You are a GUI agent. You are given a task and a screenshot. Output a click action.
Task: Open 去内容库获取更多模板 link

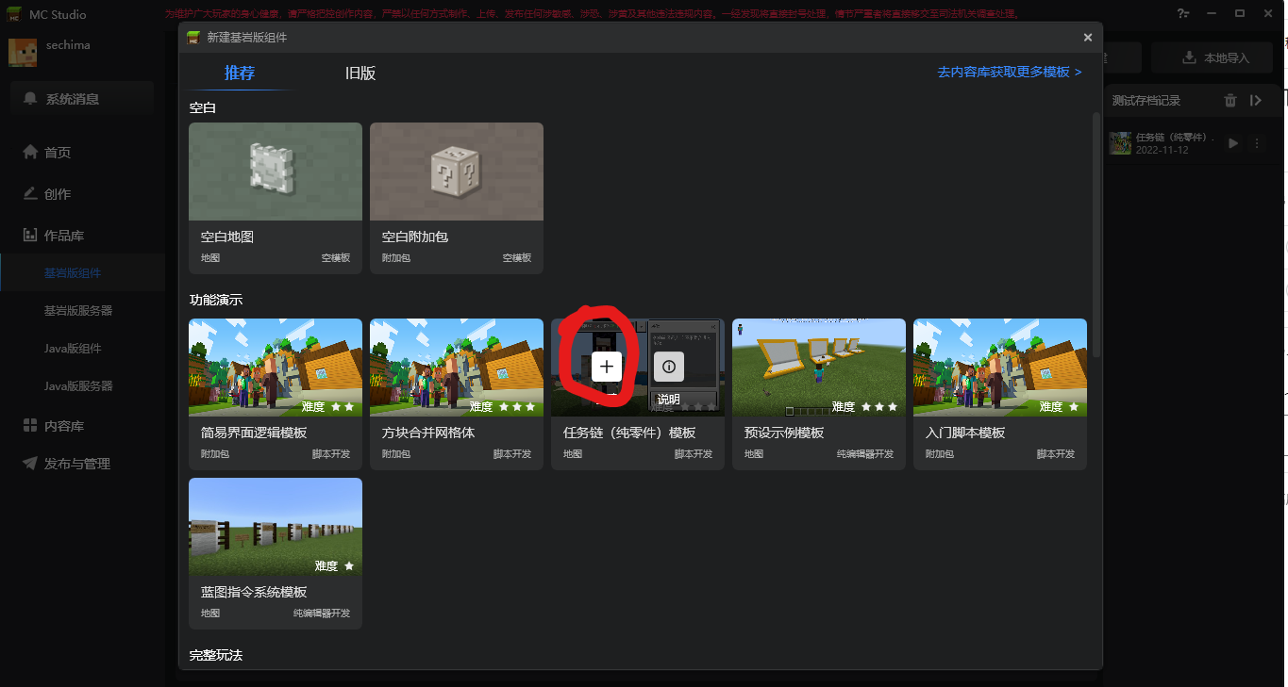1010,72
